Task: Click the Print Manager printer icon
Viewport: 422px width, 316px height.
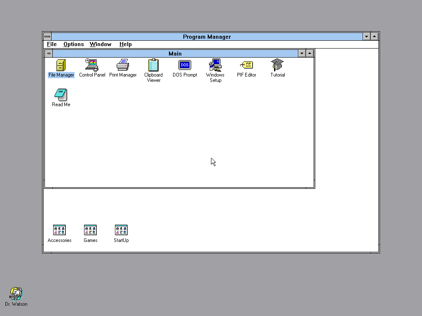Action: (x=123, y=65)
